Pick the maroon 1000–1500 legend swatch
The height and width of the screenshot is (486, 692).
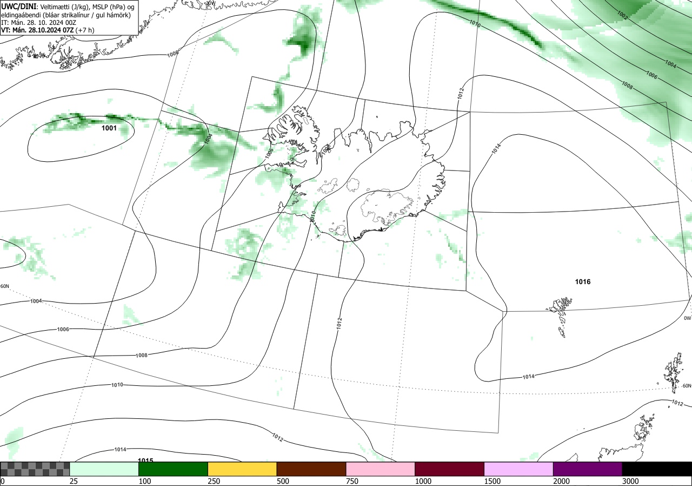450,469
